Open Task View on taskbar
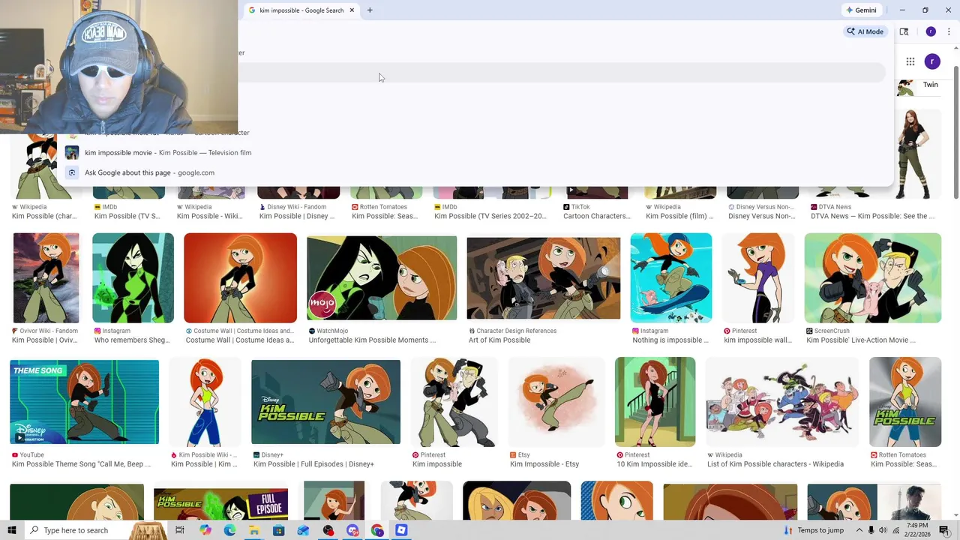 pyautogui.click(x=180, y=530)
